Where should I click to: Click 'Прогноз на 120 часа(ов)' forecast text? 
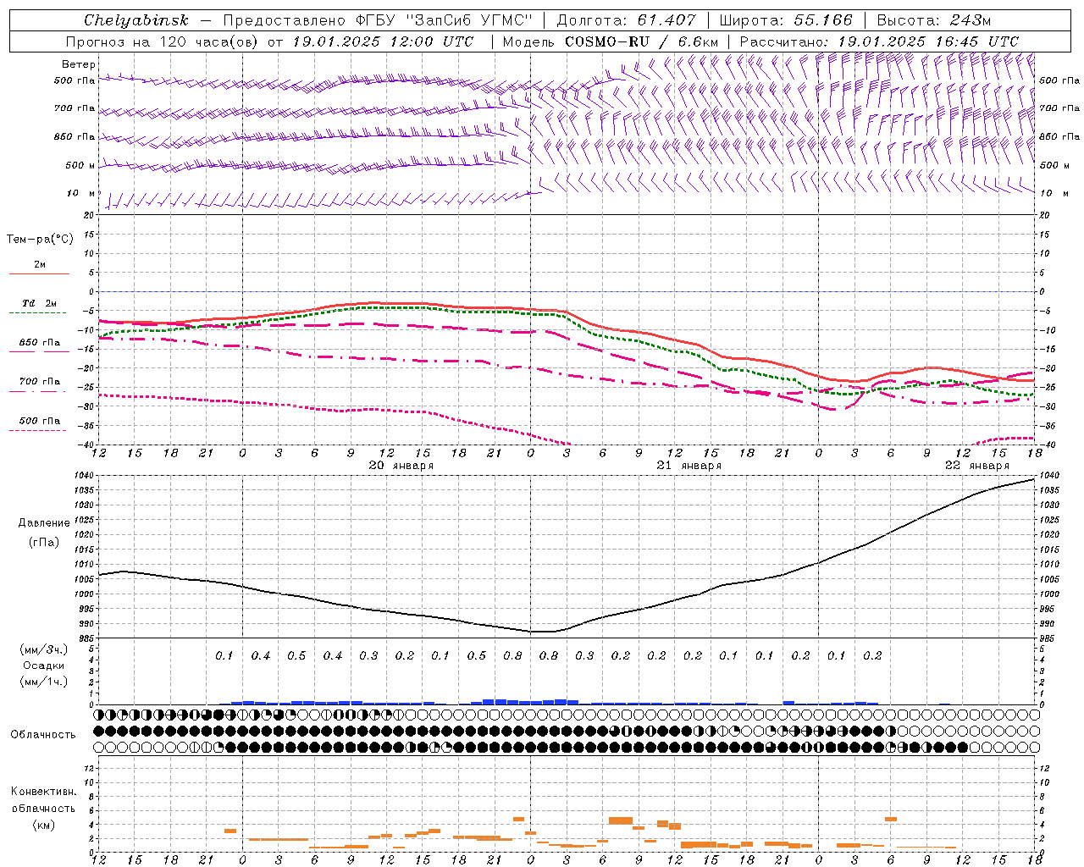click(163, 41)
